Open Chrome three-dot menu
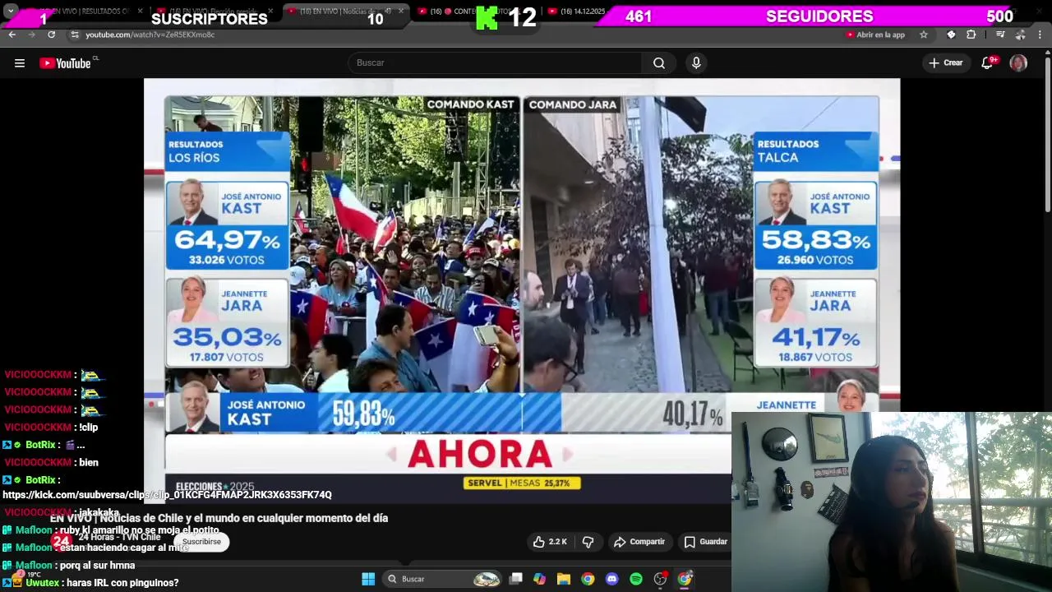Image resolution: width=1052 pixels, height=592 pixels. [x=1040, y=35]
